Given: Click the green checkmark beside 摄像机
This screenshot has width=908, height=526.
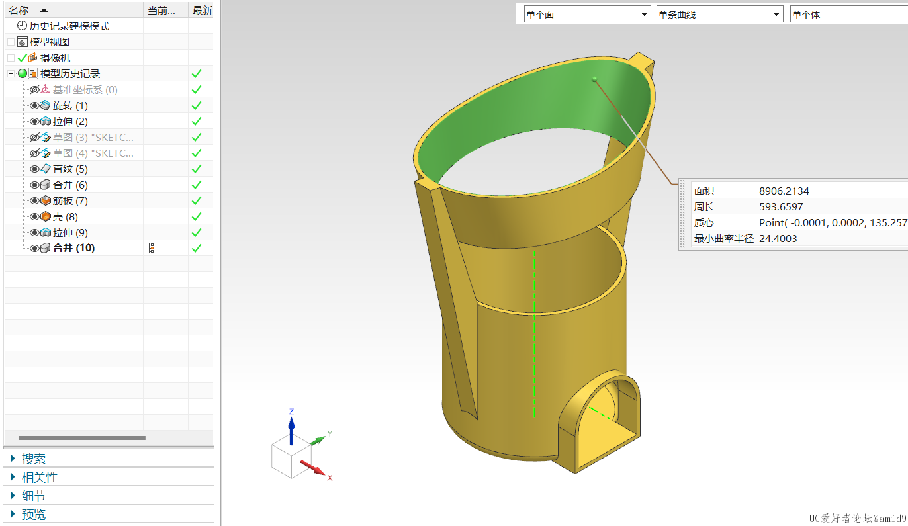Looking at the screenshot, I should [23, 58].
